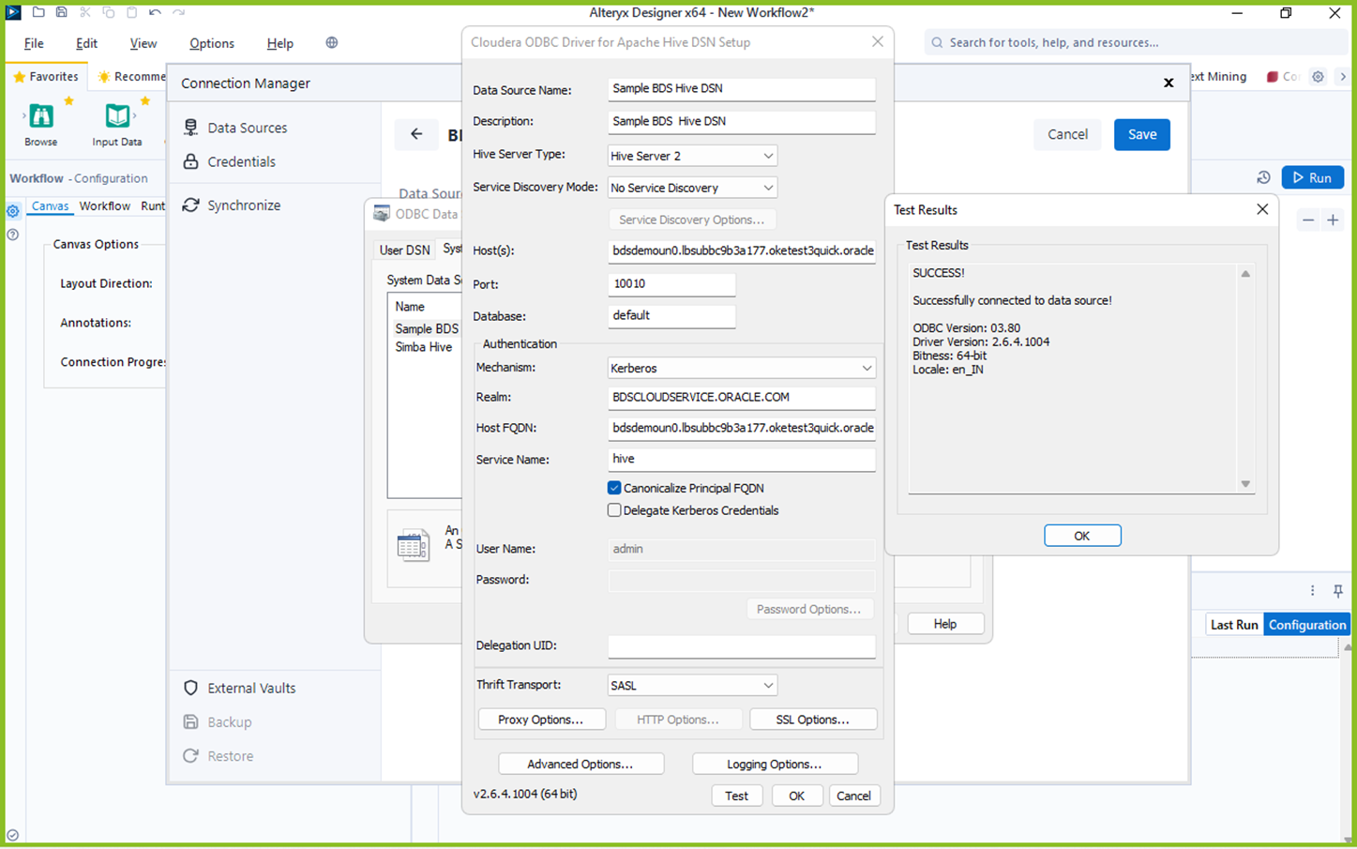This screenshot has width=1357, height=849.
Task: Click the Realm input field
Action: (x=742, y=397)
